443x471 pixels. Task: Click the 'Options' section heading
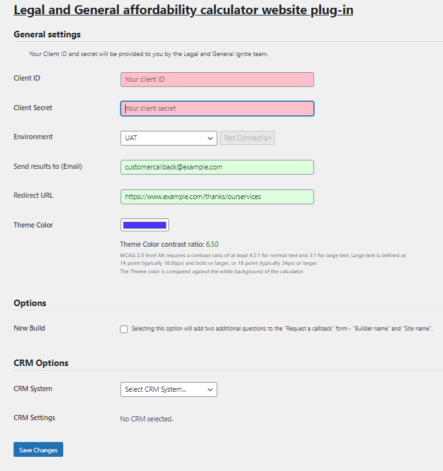click(x=30, y=303)
